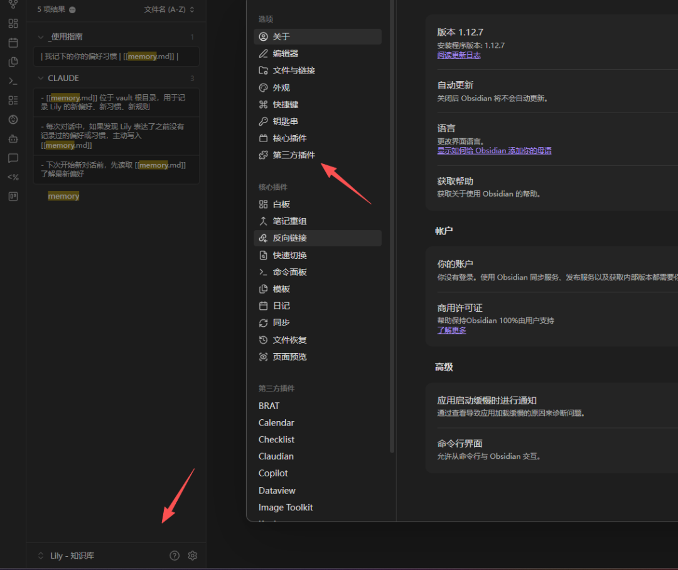Click the Templater <% ribbon icon

(13, 177)
